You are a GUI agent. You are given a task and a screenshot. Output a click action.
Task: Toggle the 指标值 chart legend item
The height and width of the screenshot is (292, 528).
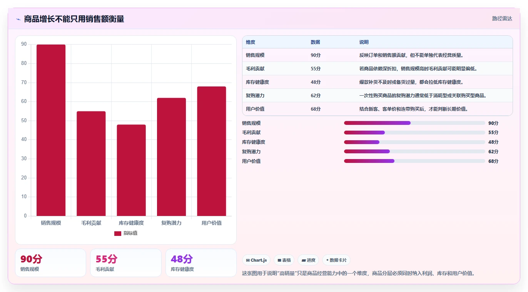[126, 233]
